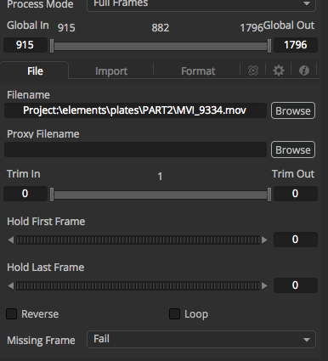Enable the Loop checkbox

pyautogui.click(x=174, y=314)
